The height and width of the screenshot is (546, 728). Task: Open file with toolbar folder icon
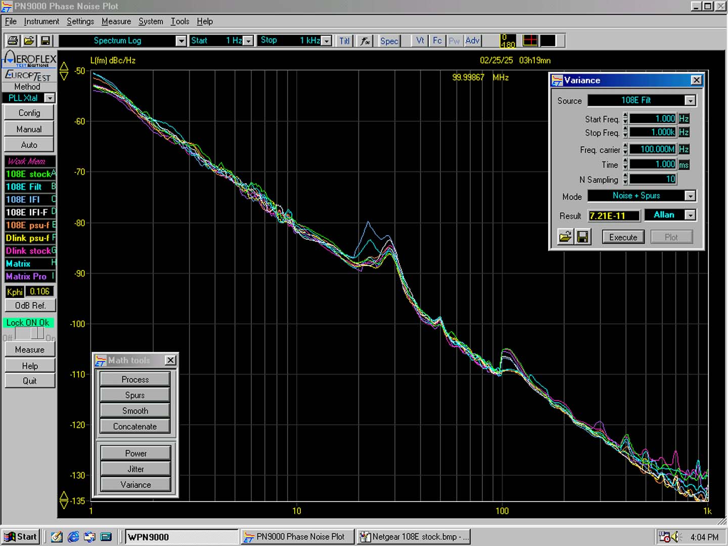pyautogui.click(x=29, y=41)
